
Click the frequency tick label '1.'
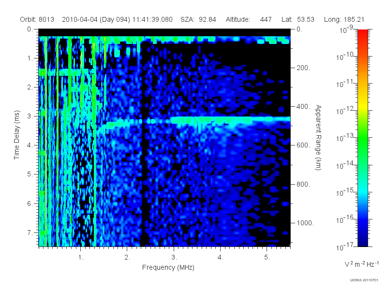(x=81, y=258)
